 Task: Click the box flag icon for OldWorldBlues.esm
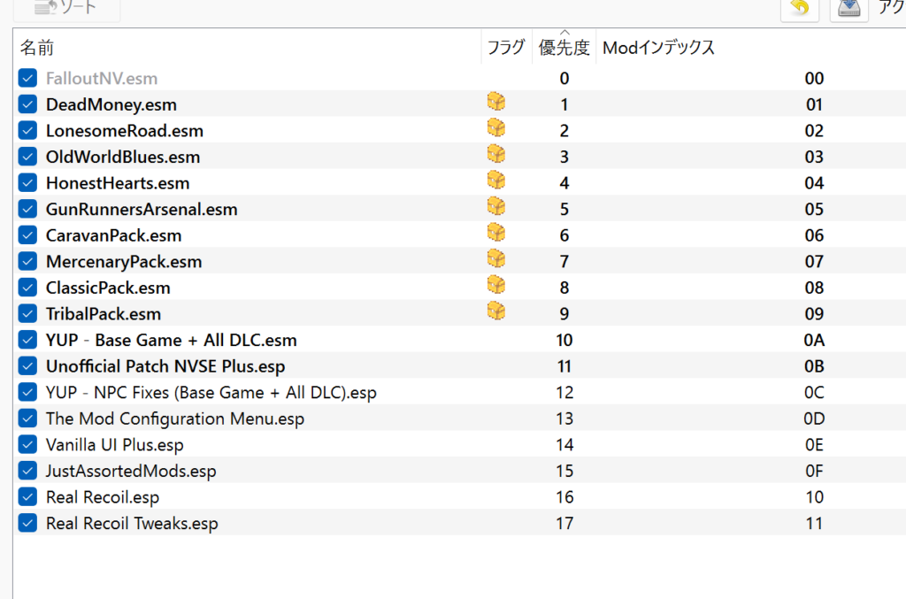point(496,155)
